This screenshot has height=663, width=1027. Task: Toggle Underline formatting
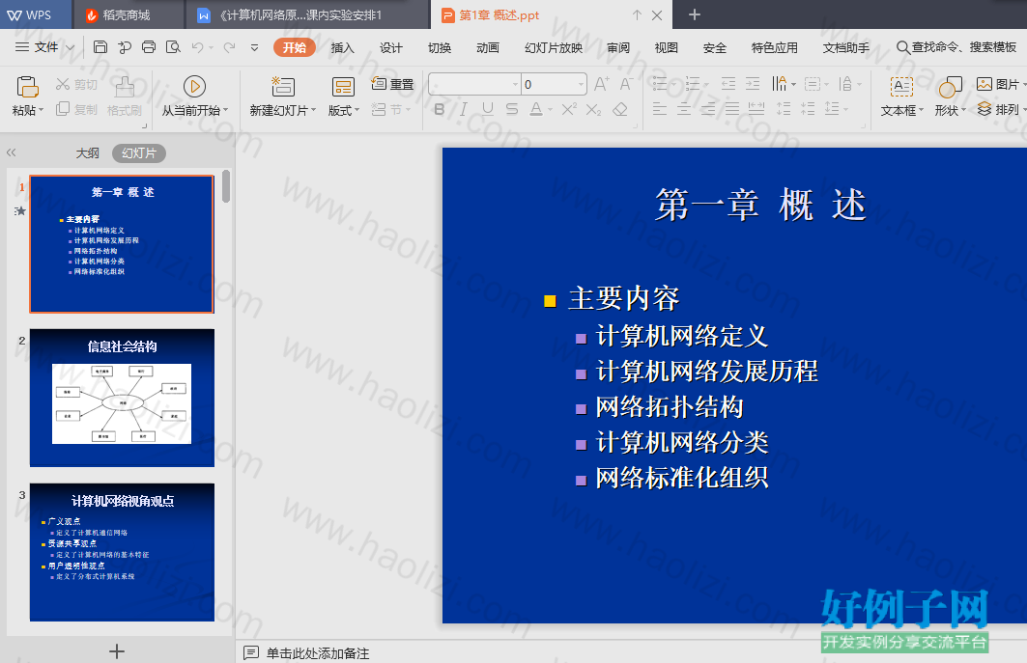488,109
